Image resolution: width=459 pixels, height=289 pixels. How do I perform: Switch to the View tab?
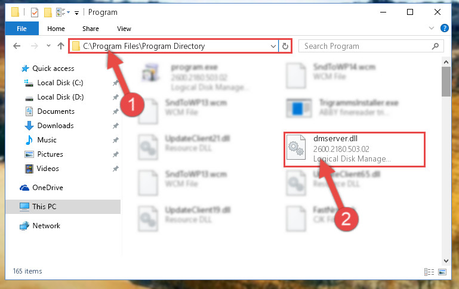coord(124,29)
